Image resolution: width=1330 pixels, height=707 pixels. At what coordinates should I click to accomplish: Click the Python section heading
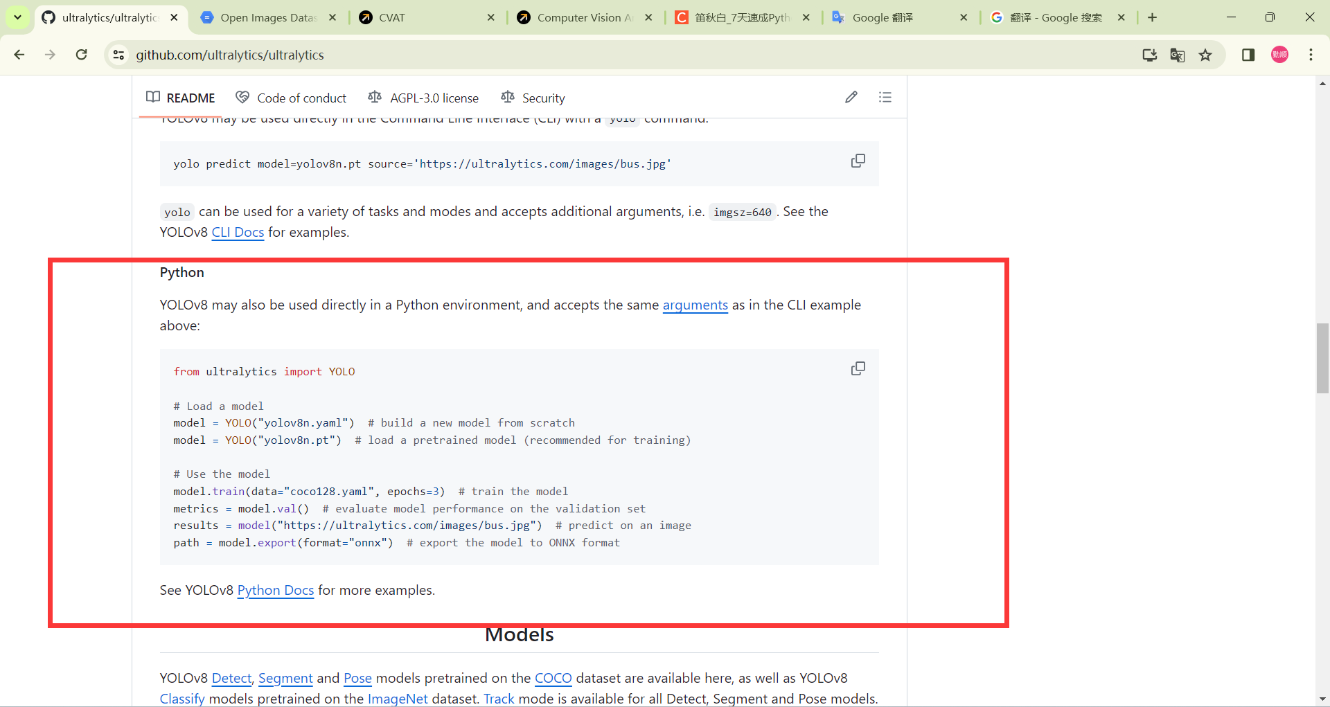tap(181, 272)
